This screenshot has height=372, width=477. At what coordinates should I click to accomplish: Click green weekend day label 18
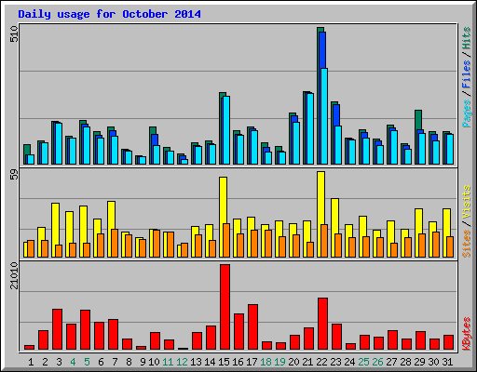point(266,362)
